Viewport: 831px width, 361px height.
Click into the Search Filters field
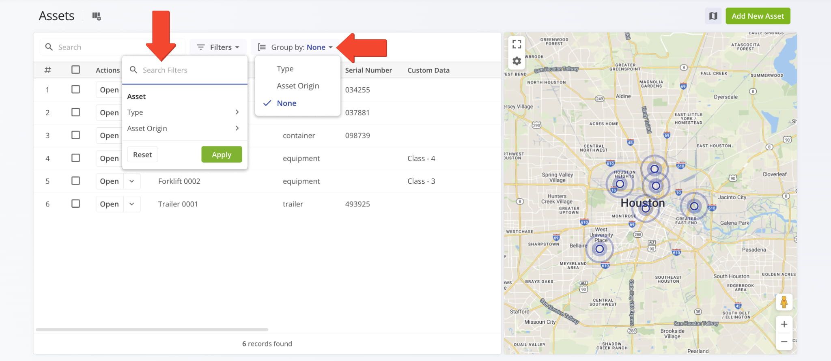point(191,70)
